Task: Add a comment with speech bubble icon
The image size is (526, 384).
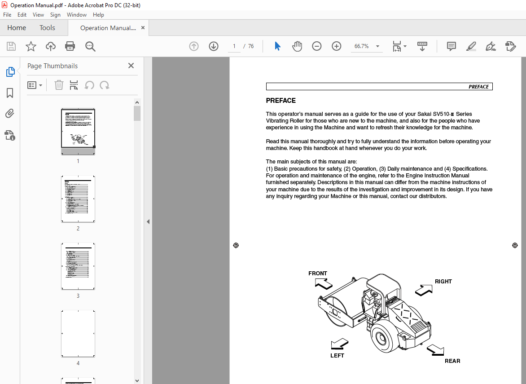Action: click(451, 46)
